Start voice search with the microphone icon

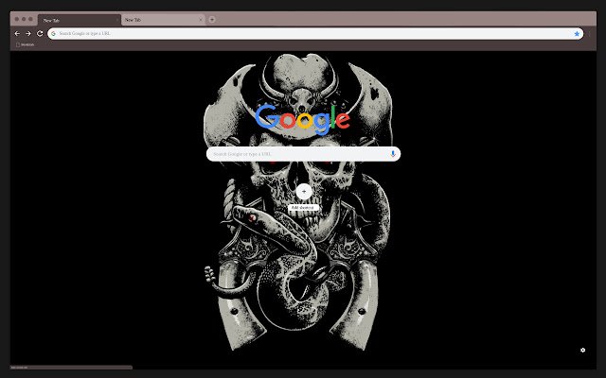[x=393, y=154]
